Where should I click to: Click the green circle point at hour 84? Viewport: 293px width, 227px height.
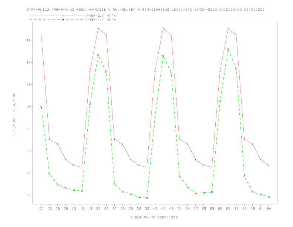pos(269,197)
